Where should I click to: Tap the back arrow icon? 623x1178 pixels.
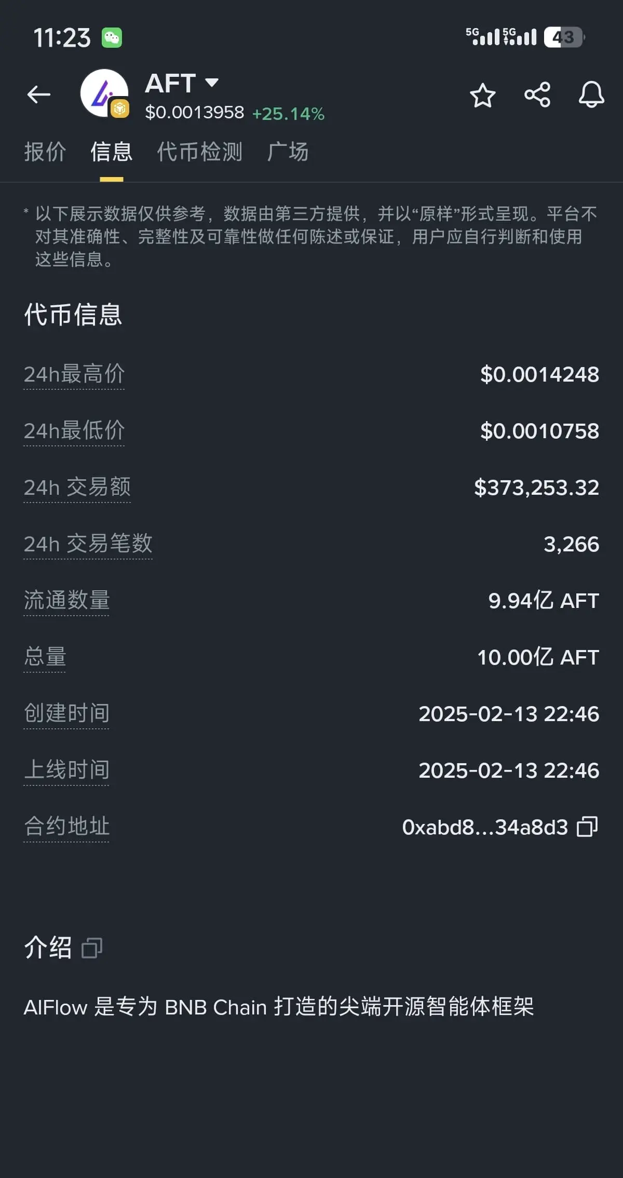(39, 95)
